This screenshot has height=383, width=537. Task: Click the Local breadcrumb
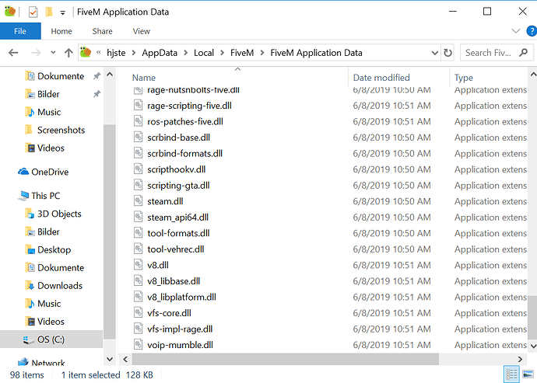[x=204, y=53]
